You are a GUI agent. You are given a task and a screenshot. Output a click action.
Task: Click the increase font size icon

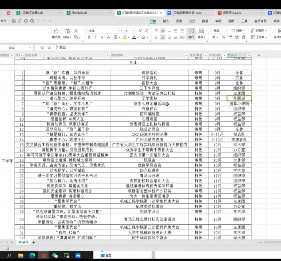pyautogui.click(x=141, y=30)
